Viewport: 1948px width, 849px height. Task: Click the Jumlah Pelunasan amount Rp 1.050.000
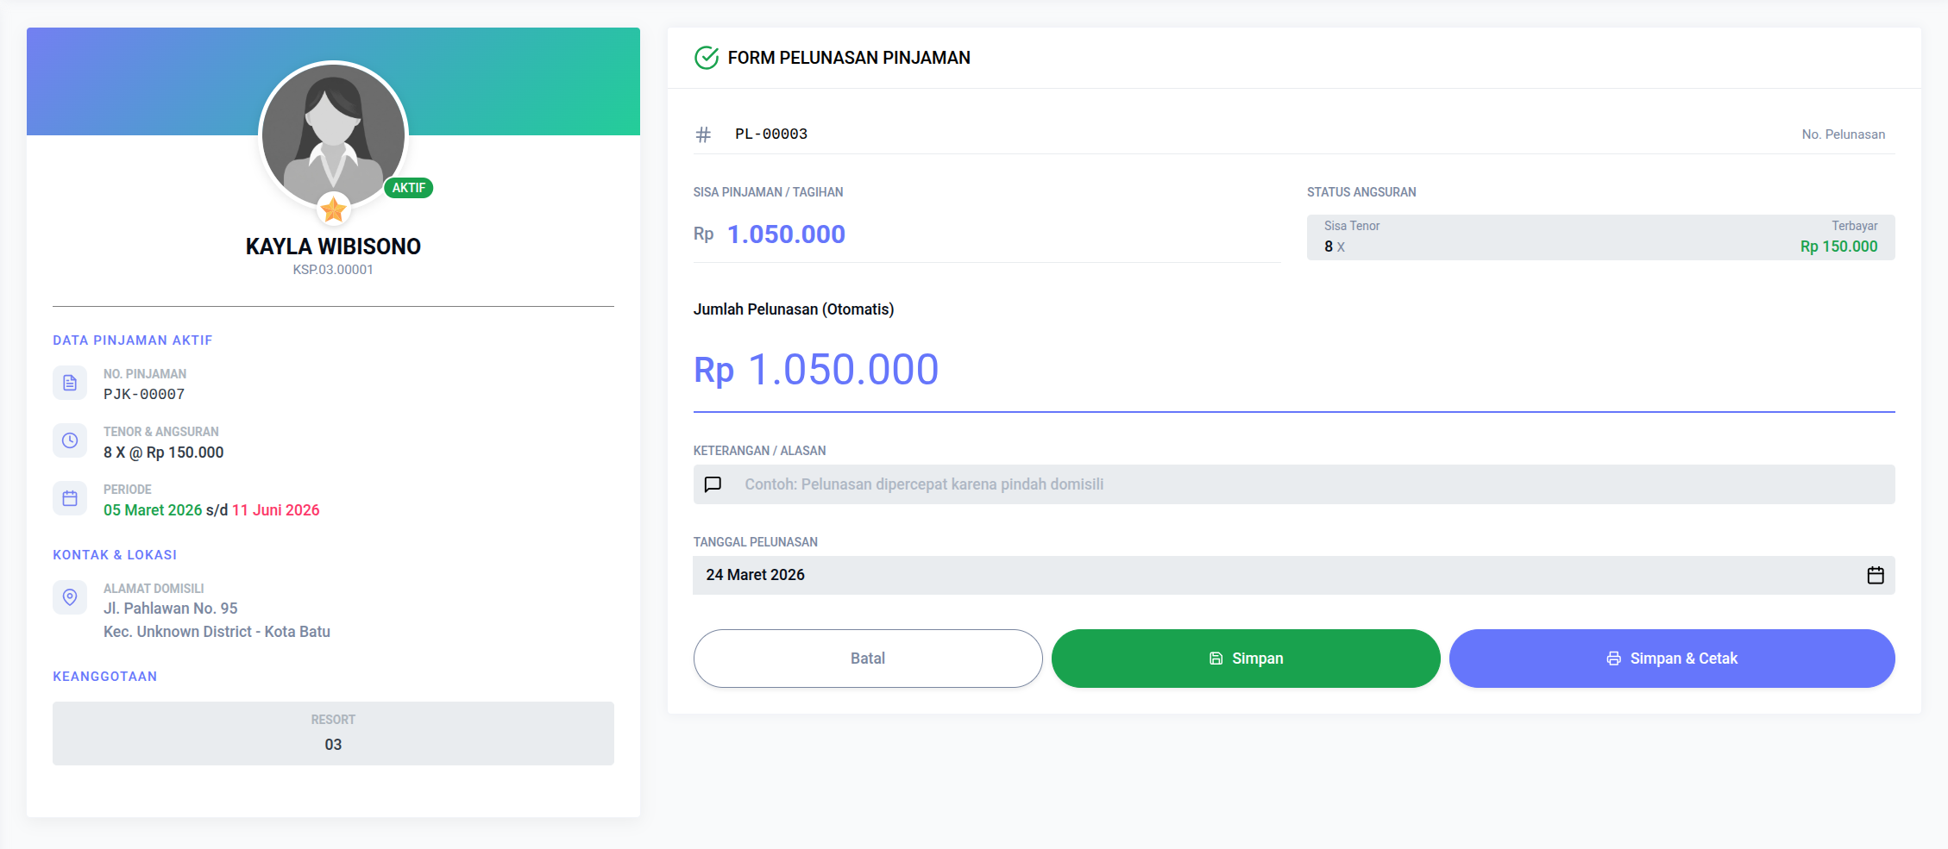pos(816,369)
